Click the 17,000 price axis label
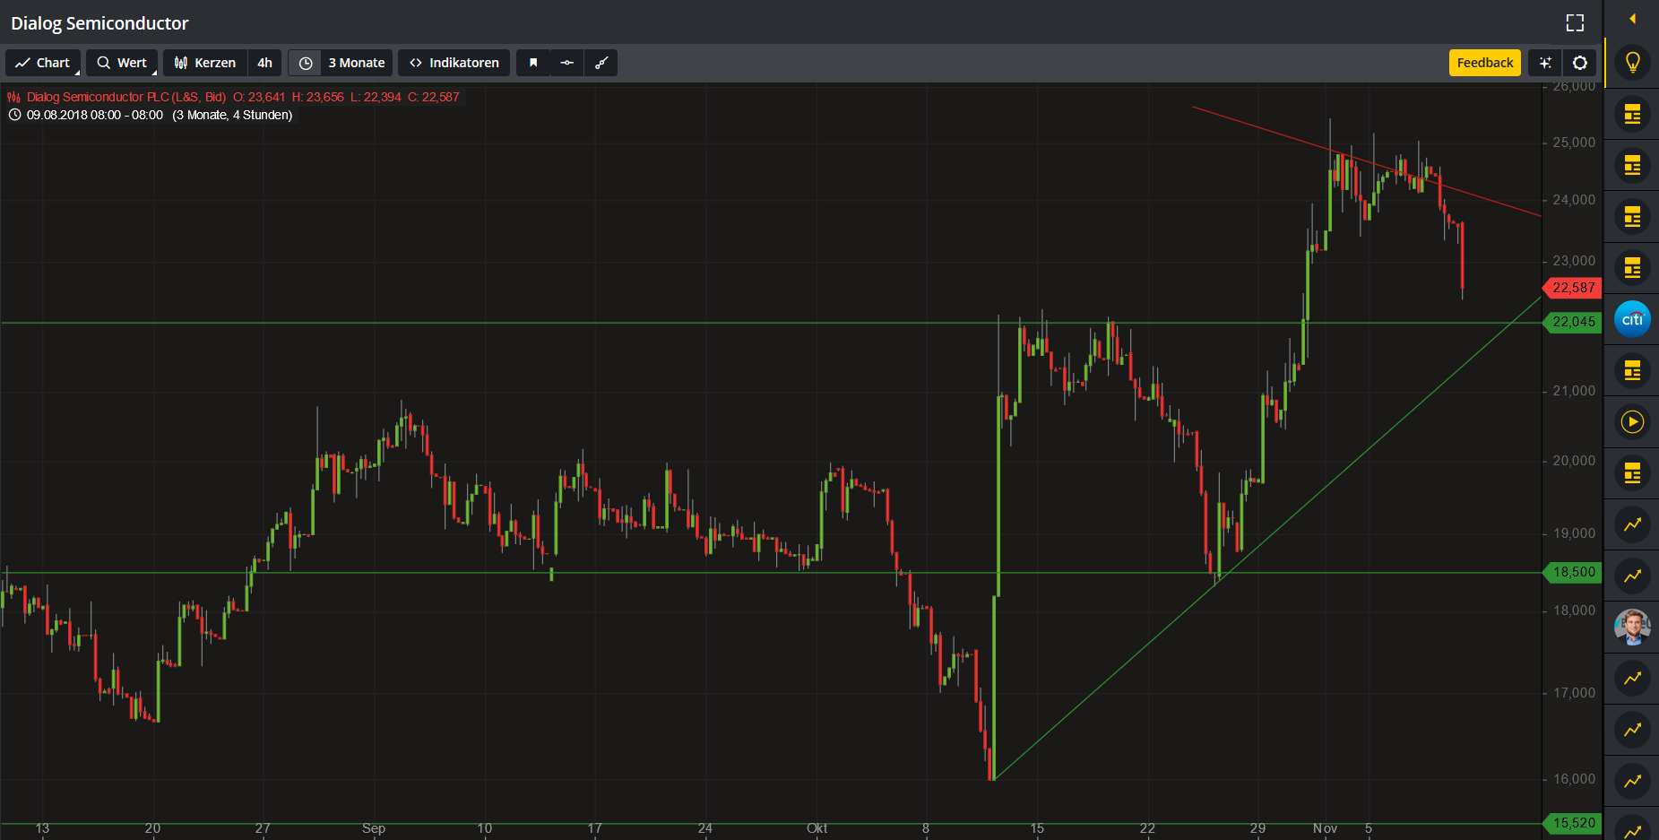Image resolution: width=1659 pixels, height=840 pixels. pos(1574,693)
